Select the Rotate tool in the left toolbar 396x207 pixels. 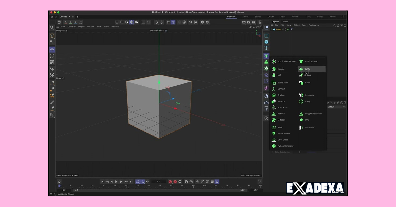point(52,56)
